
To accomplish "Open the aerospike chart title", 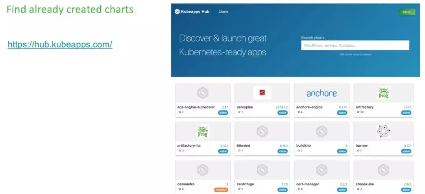I will point(245,107).
